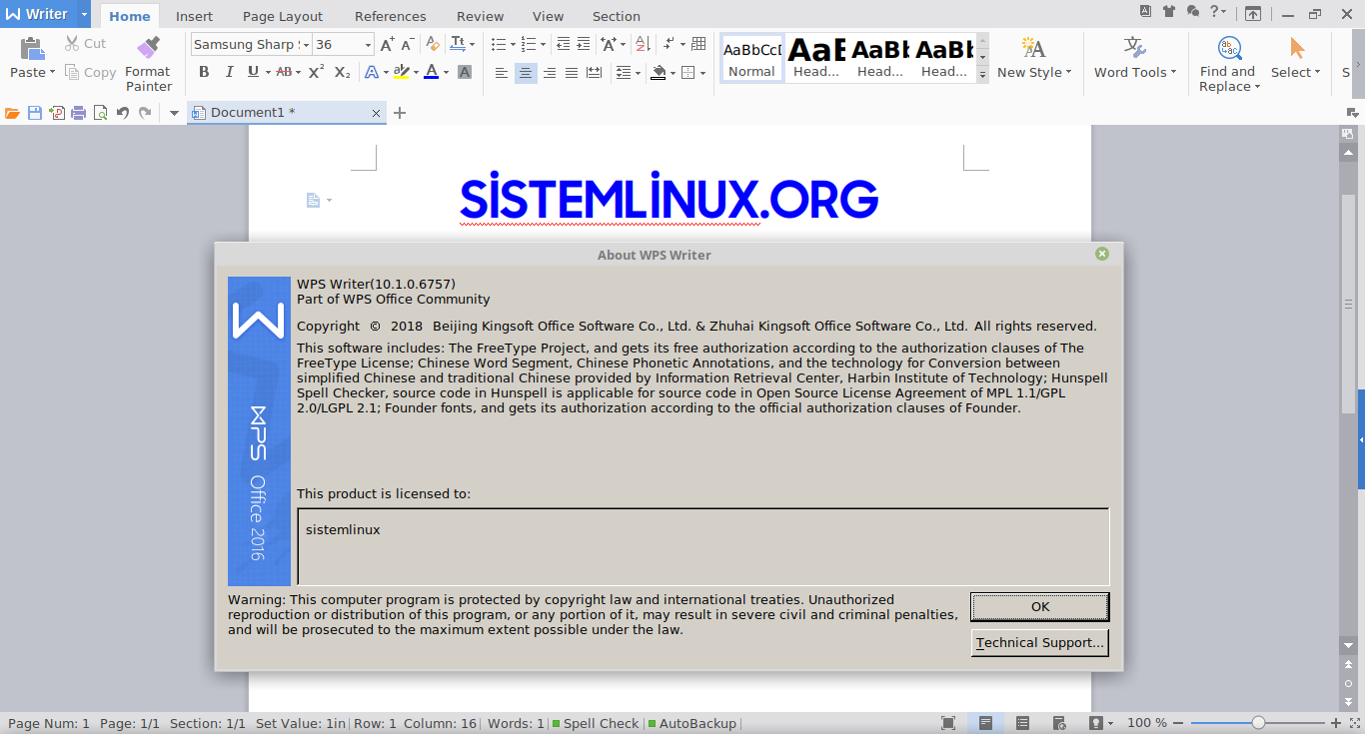
Task: Expand the Word Tools dropdown
Action: point(1173,72)
